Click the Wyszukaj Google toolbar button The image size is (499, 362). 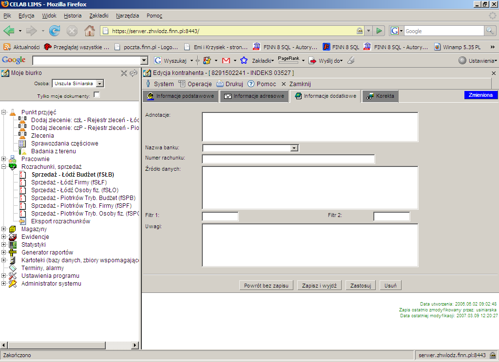[x=171, y=60]
